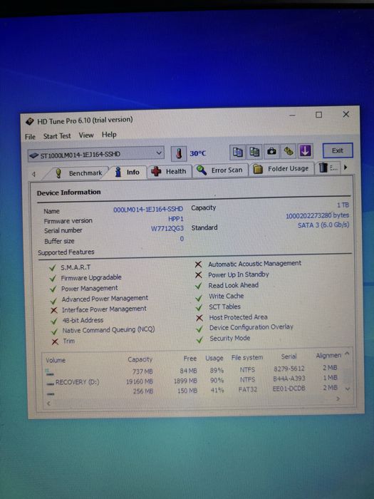The height and width of the screenshot is (499, 374).
Task: Select the partially hidden Erase tab
Action: pyautogui.click(x=328, y=168)
